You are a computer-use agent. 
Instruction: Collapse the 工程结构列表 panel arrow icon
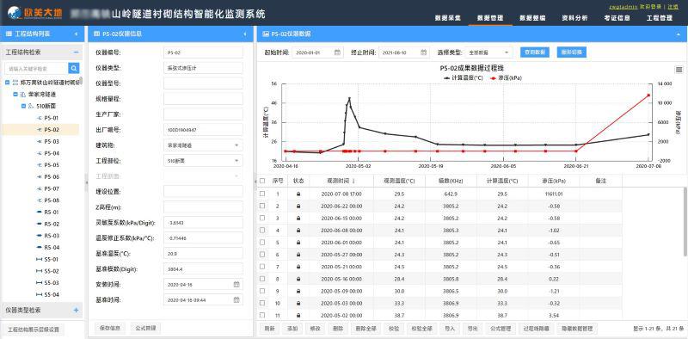click(76, 34)
